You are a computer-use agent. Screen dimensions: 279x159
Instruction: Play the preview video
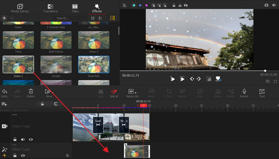pyautogui.click(x=172, y=79)
